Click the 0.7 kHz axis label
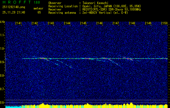170x108 pixels. click(2, 89)
